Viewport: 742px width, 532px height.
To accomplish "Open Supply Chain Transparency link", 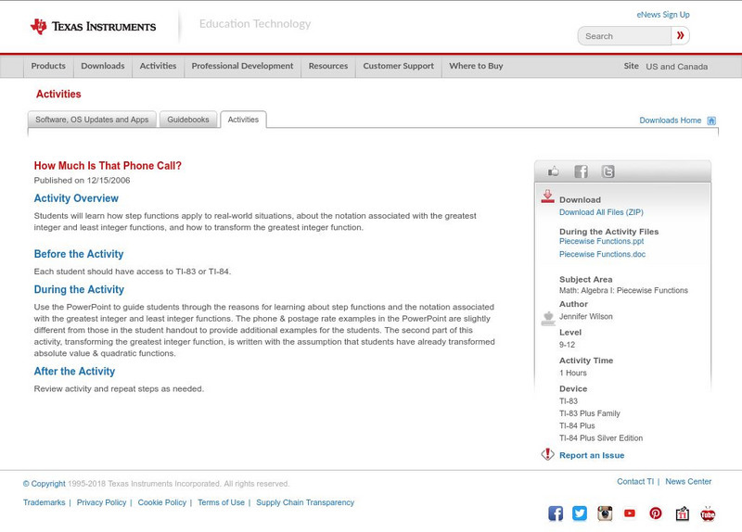I will coord(305,502).
